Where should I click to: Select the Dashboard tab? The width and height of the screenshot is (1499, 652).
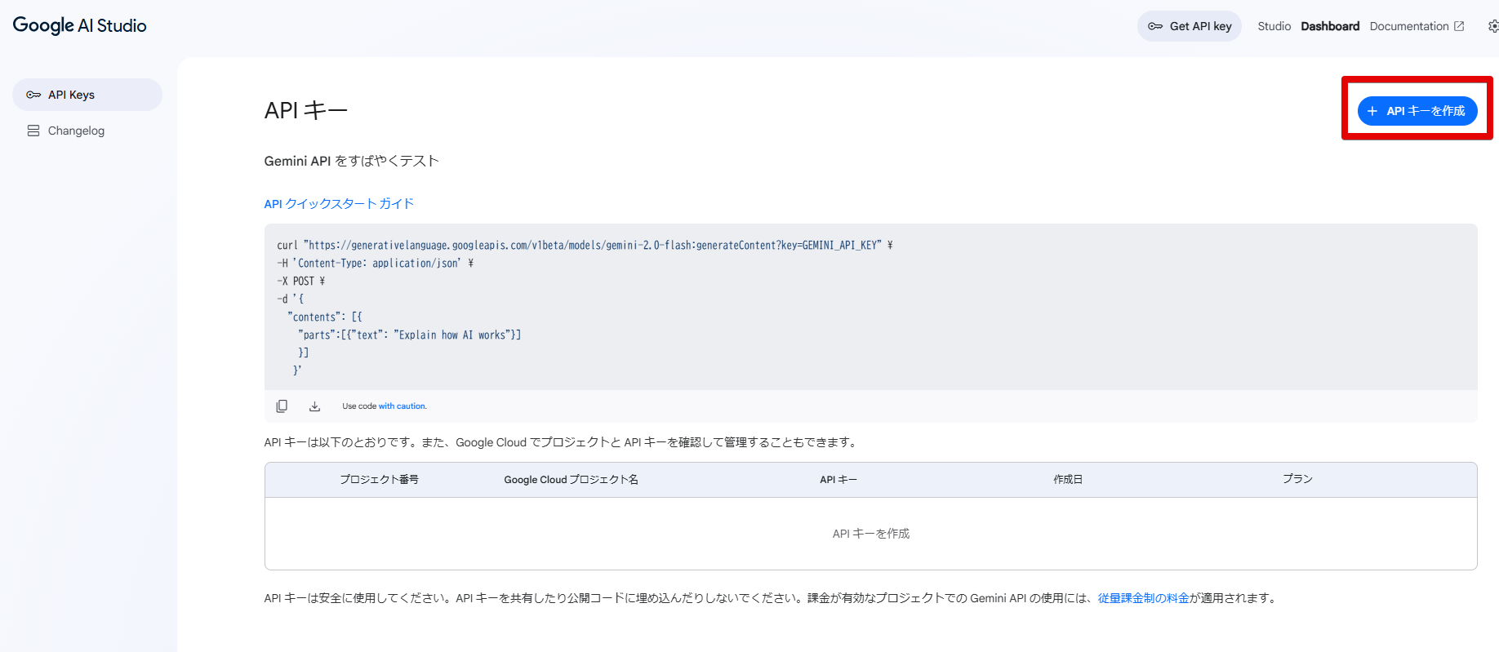[x=1330, y=26]
